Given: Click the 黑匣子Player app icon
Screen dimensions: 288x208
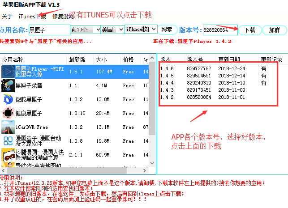Looking at the screenshot, I should (x=8, y=72).
